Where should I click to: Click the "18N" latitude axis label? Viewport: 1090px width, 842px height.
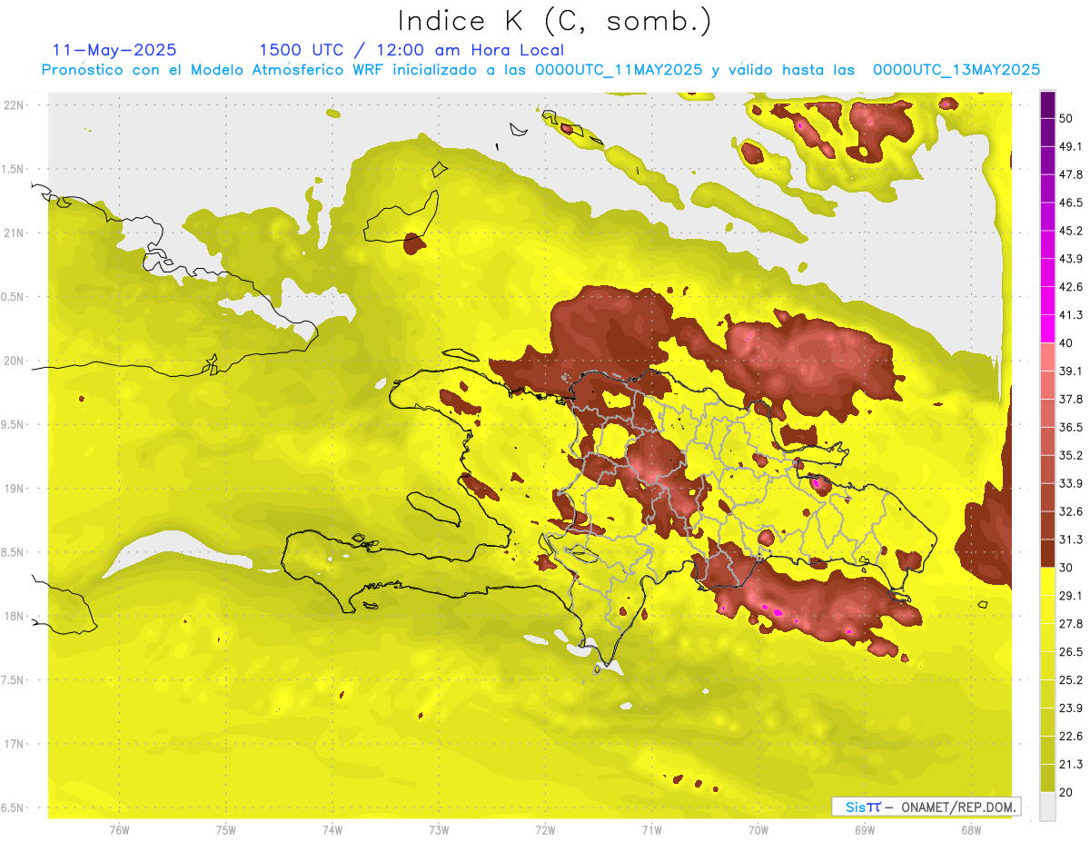15,616
